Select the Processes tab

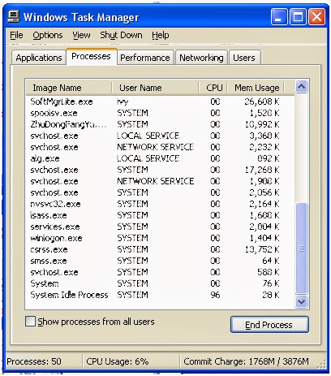(x=91, y=56)
